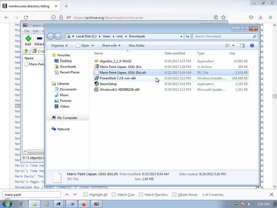Select Windows6.1-KB2999226-x64 update file
The image size is (277, 208).
click(171, 89)
